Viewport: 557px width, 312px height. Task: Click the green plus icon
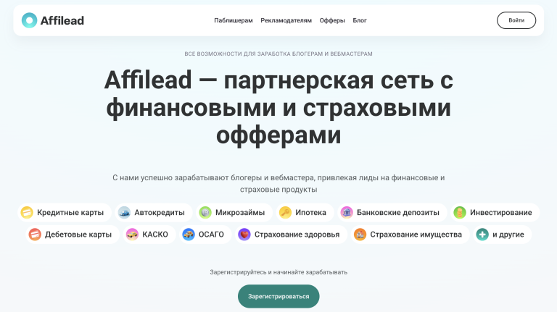tap(482, 235)
